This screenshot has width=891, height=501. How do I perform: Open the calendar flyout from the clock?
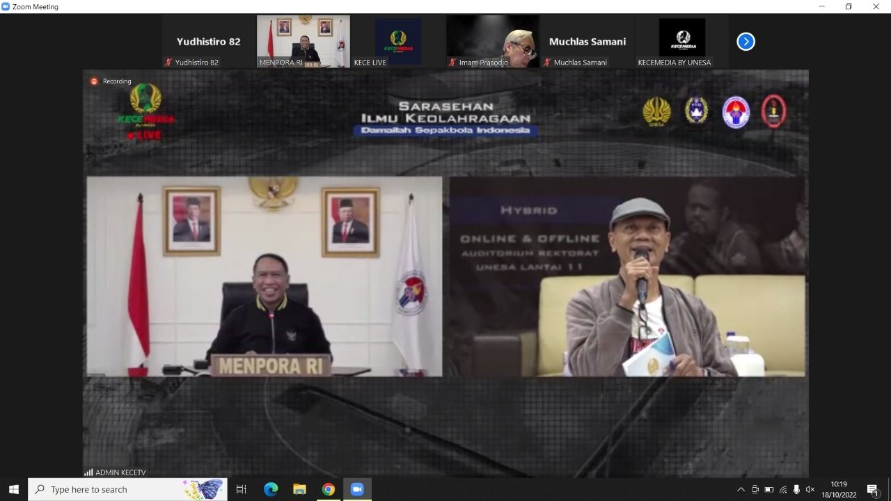click(839, 488)
